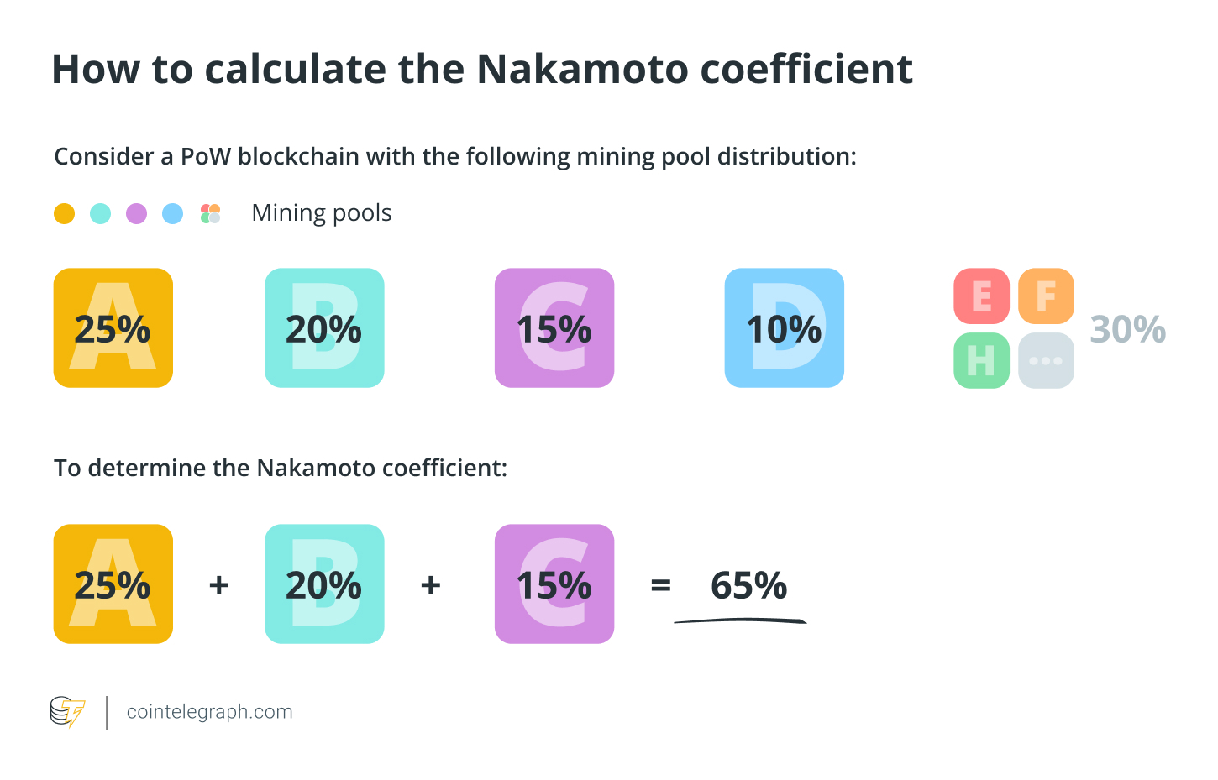Click the yellow A 25% tile in the equation

click(113, 584)
